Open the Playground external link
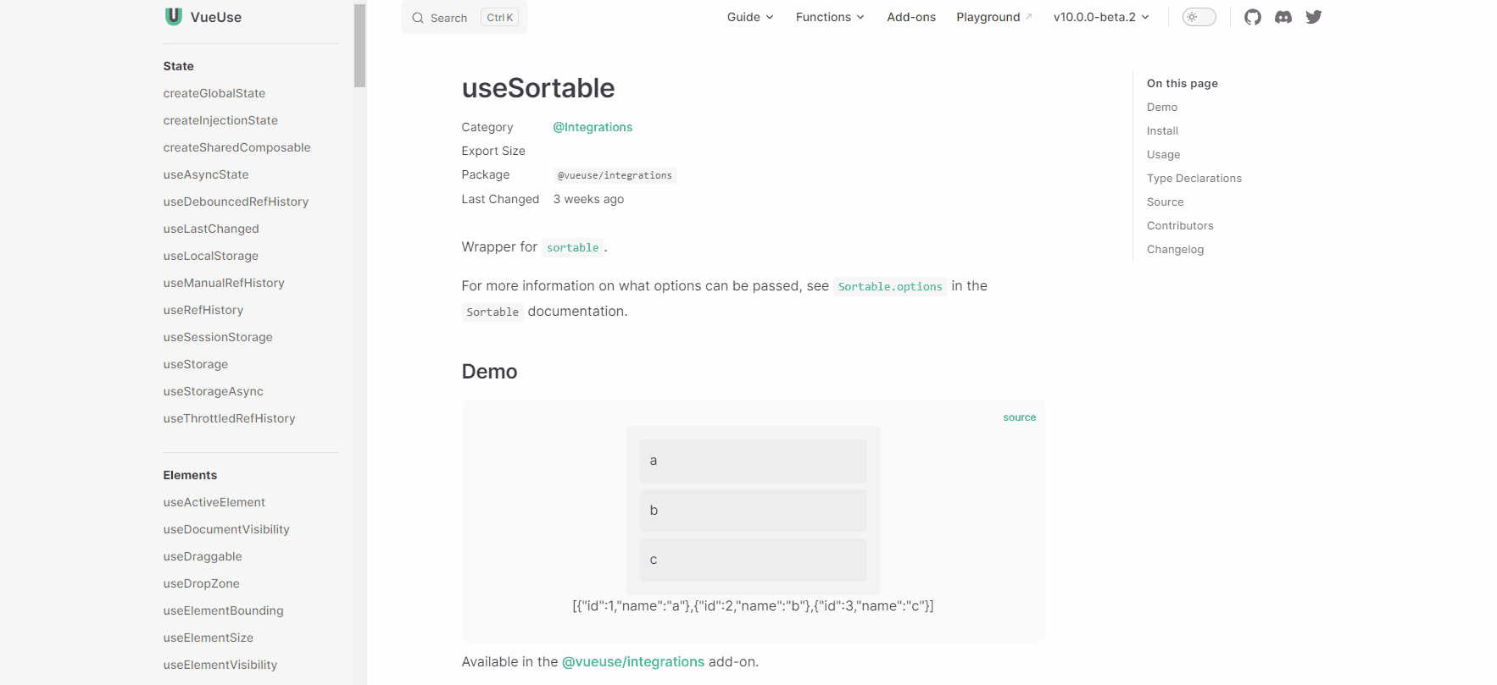The height and width of the screenshot is (685, 1497). tap(994, 17)
